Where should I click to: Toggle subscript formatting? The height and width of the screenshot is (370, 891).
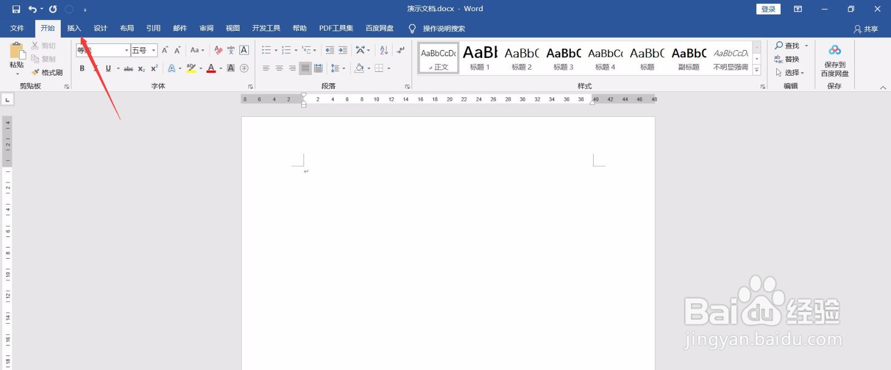coord(141,68)
